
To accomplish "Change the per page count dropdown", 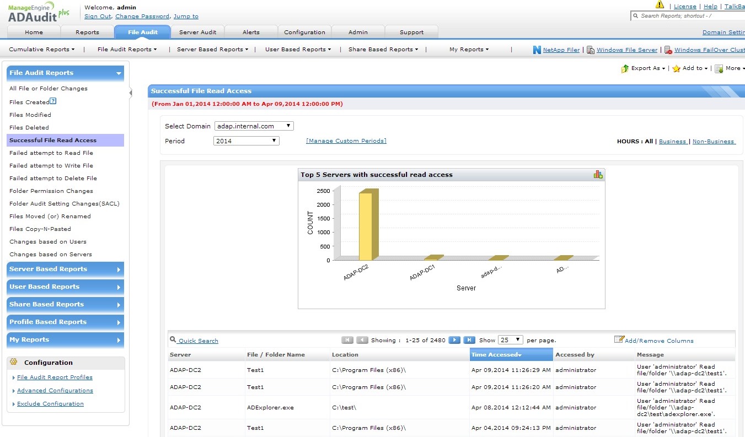I will coord(511,340).
